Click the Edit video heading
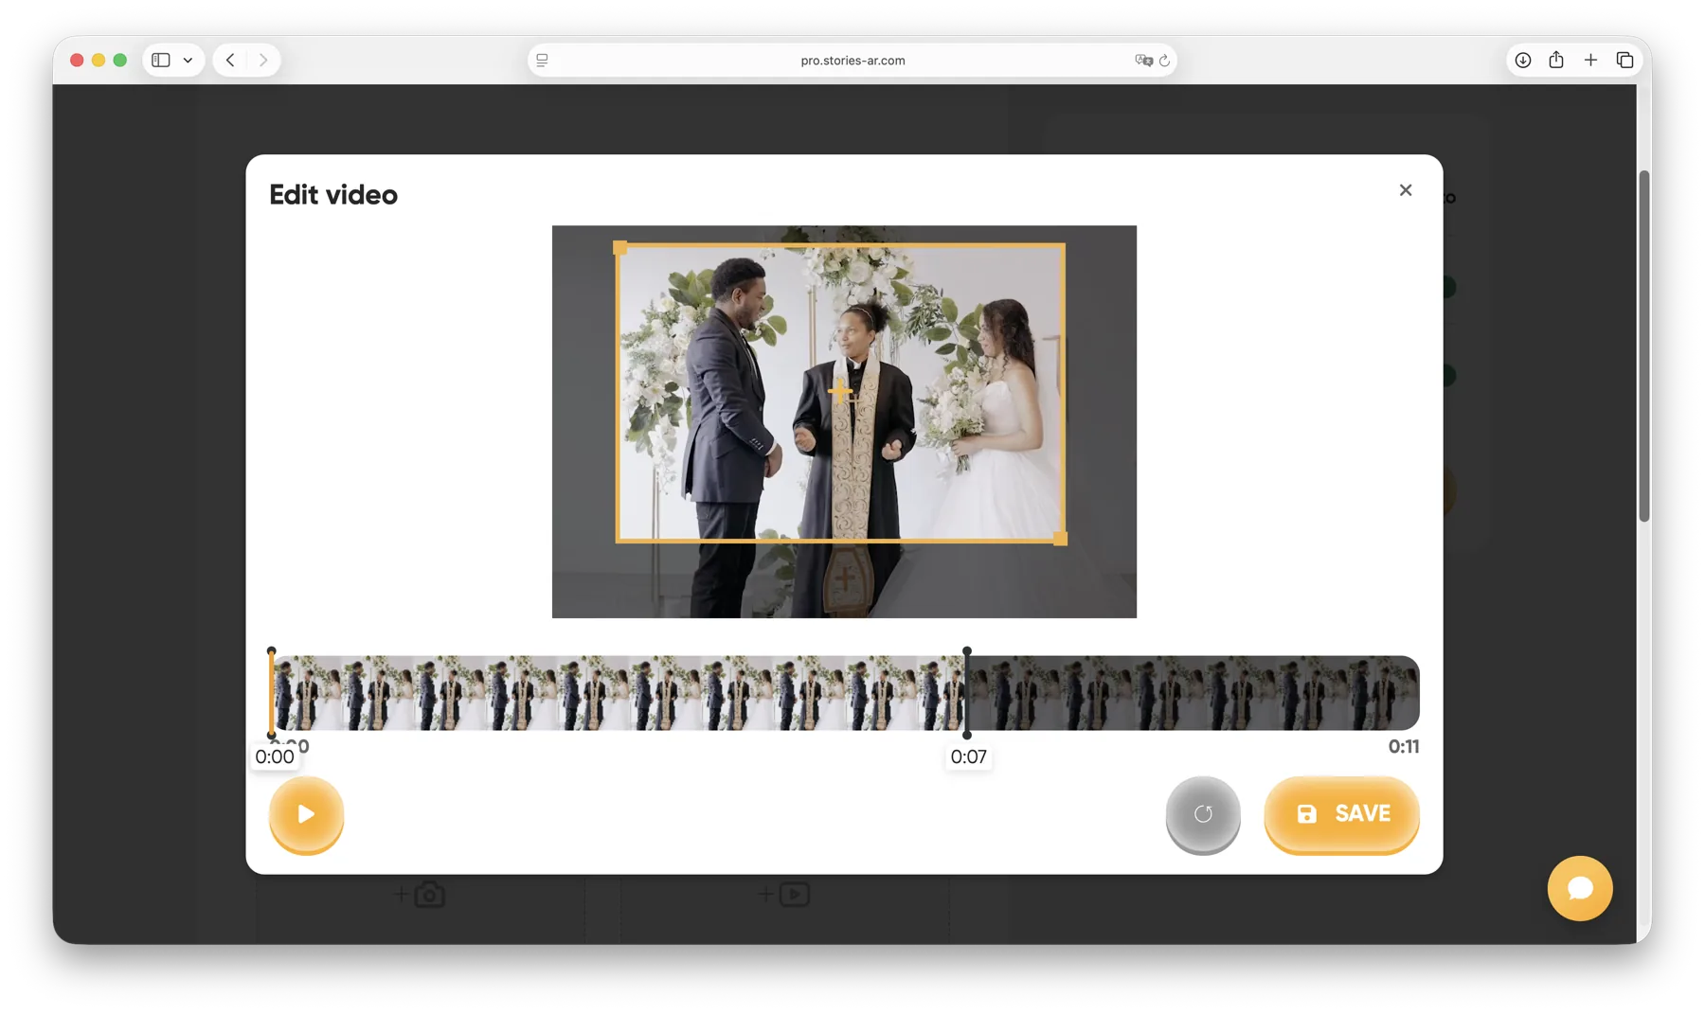1705x1014 pixels. (333, 195)
